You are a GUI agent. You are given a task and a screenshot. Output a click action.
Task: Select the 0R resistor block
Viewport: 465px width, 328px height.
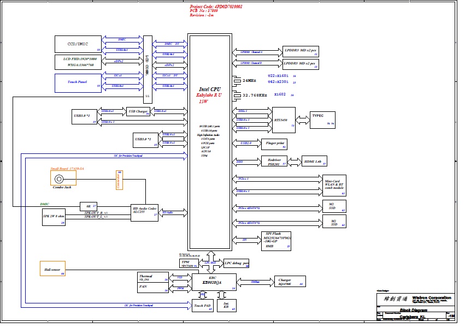pos(89,206)
